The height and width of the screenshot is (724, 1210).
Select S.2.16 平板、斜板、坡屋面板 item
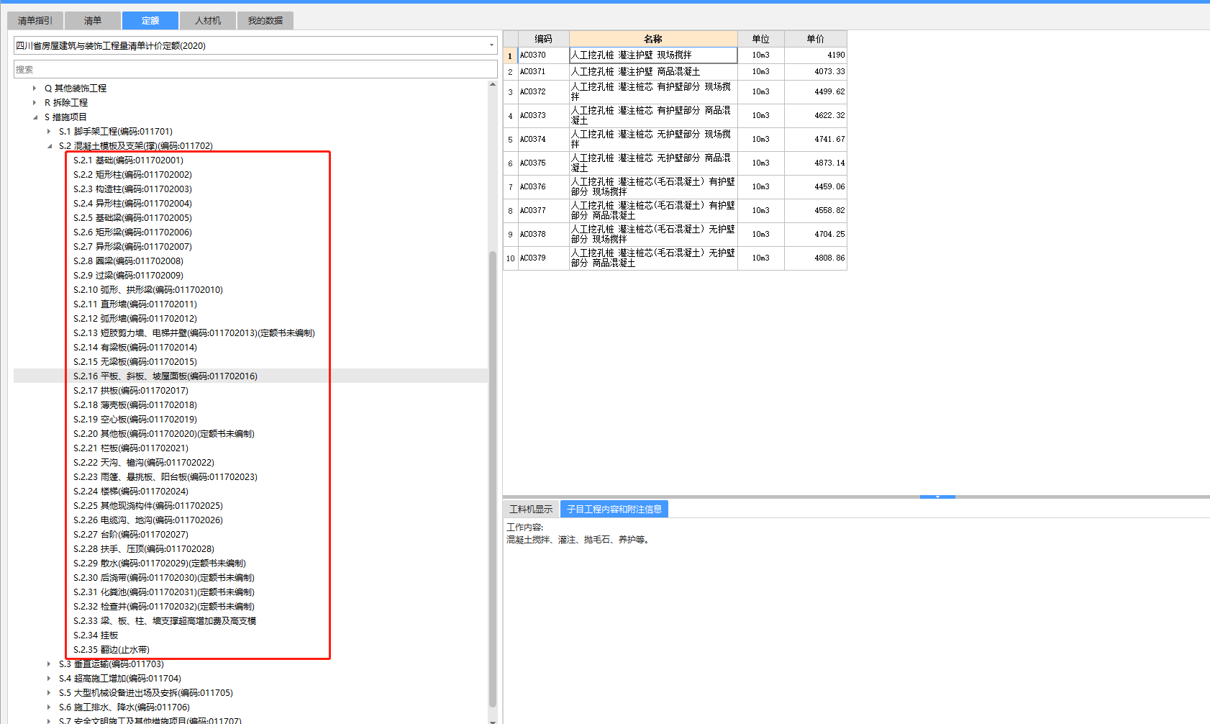[x=165, y=376]
